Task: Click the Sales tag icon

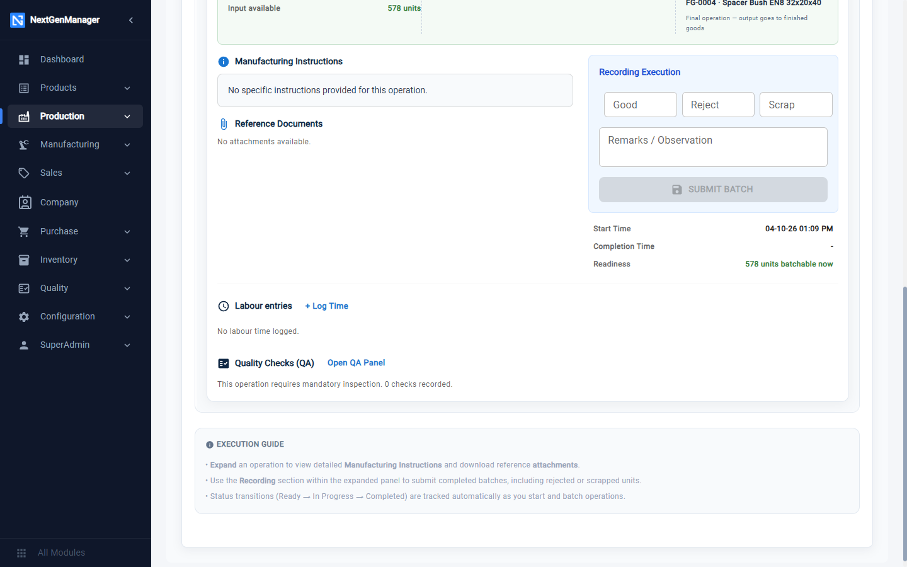Action: coord(24,173)
